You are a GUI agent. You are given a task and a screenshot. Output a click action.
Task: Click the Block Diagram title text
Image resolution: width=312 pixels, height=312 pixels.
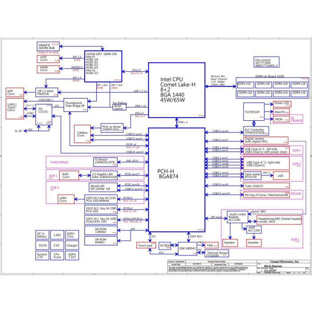tap(273, 266)
